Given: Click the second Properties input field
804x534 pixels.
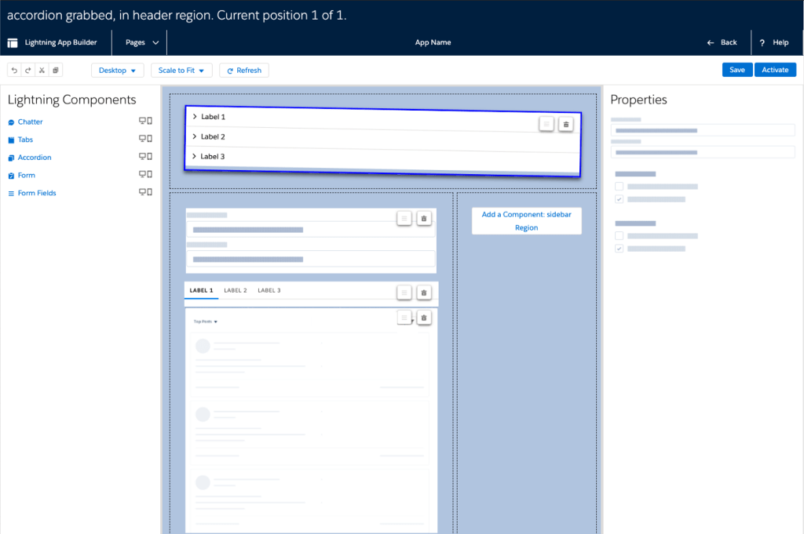Looking at the screenshot, I should click(x=703, y=153).
